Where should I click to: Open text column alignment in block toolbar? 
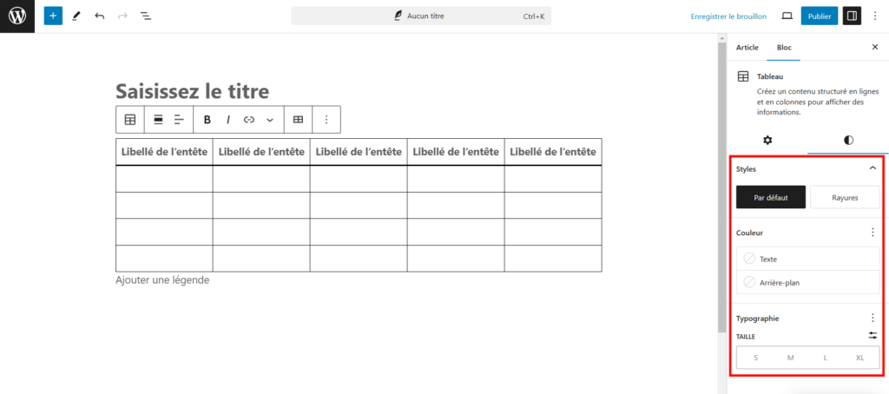point(180,120)
